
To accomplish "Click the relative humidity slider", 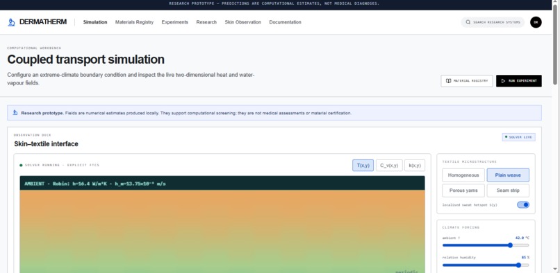I will point(486,265).
